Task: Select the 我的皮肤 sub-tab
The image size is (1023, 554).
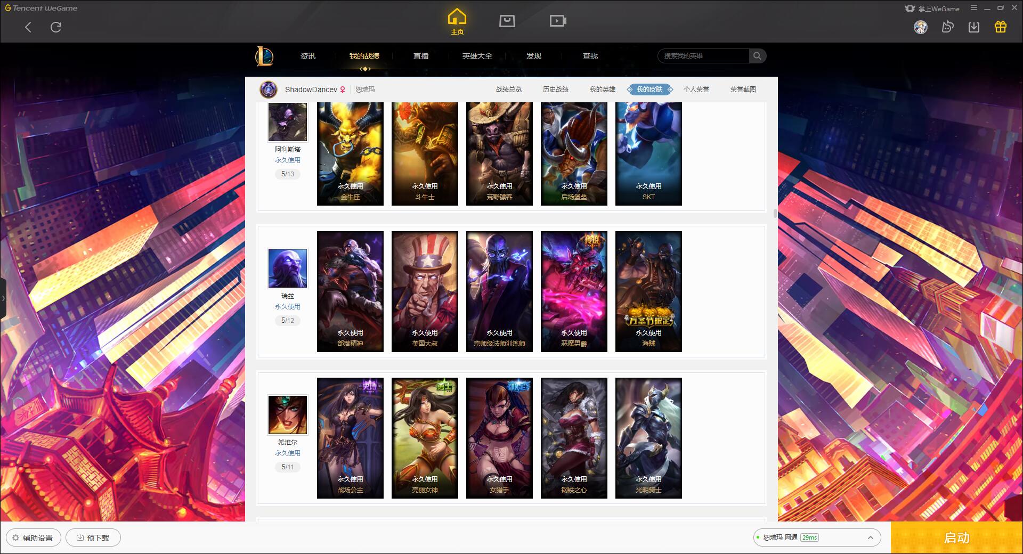Action: [x=649, y=89]
